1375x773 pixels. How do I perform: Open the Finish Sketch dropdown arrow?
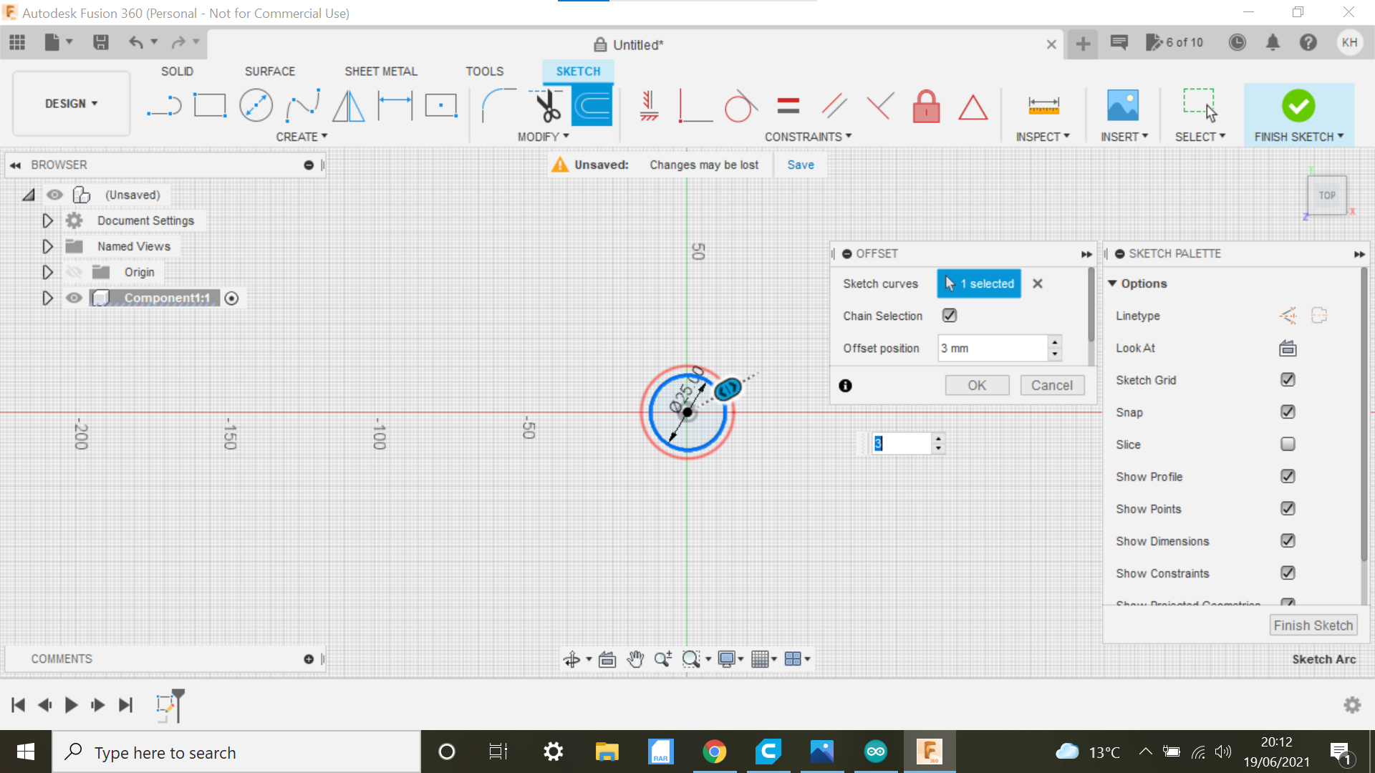pos(1339,136)
